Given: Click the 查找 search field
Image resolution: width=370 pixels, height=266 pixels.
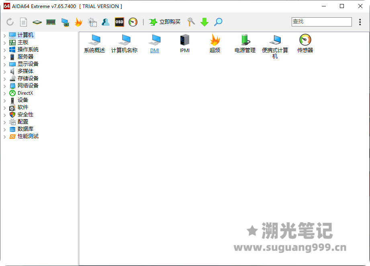Looking at the screenshot, I should 322,22.
